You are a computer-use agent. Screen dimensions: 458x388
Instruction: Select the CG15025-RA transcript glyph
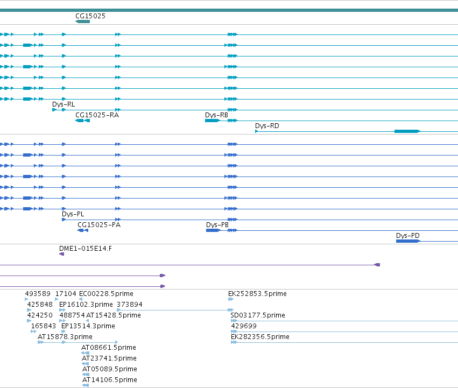tap(82, 121)
